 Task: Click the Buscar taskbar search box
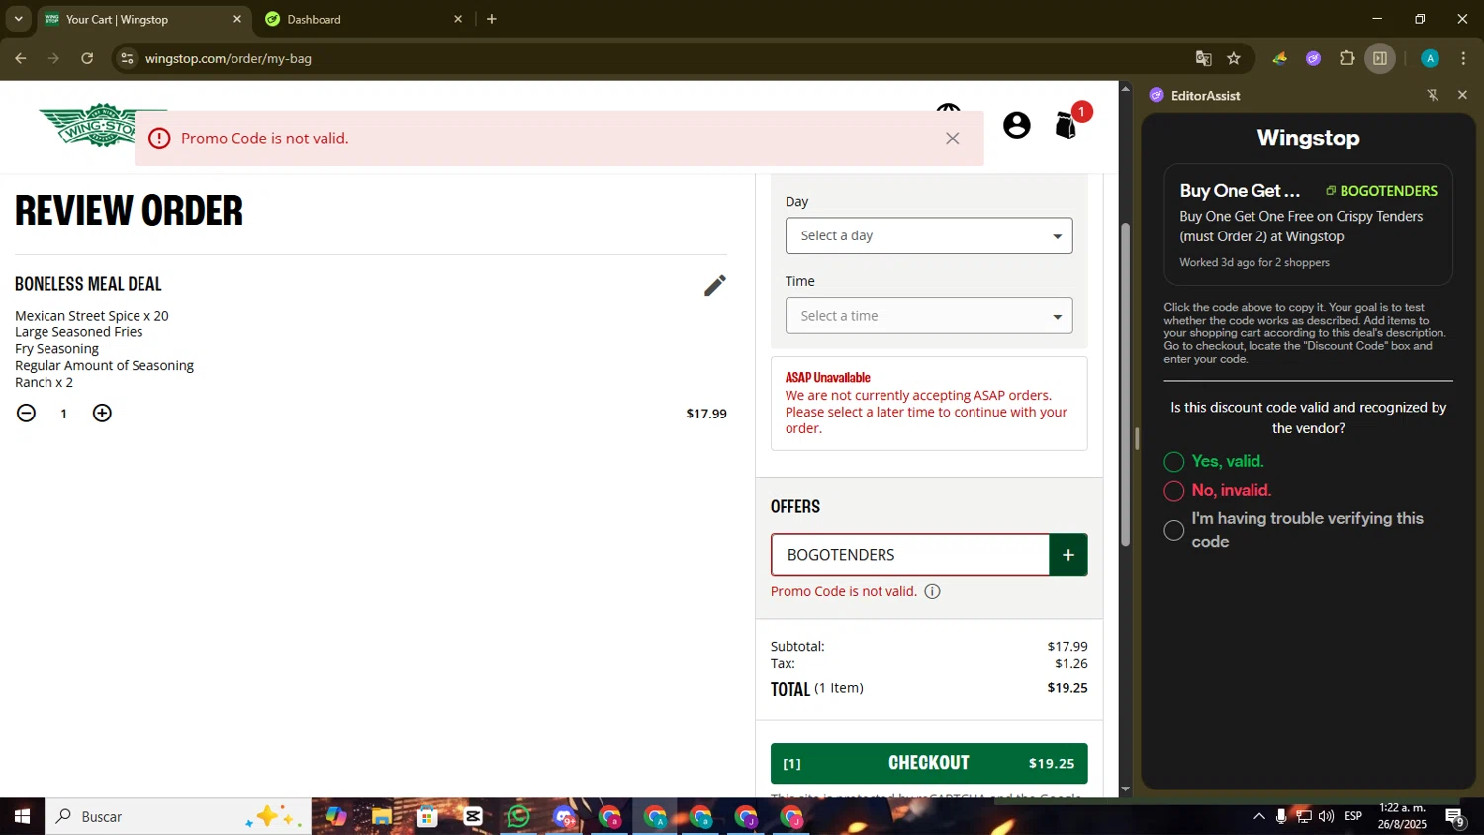pos(178,816)
